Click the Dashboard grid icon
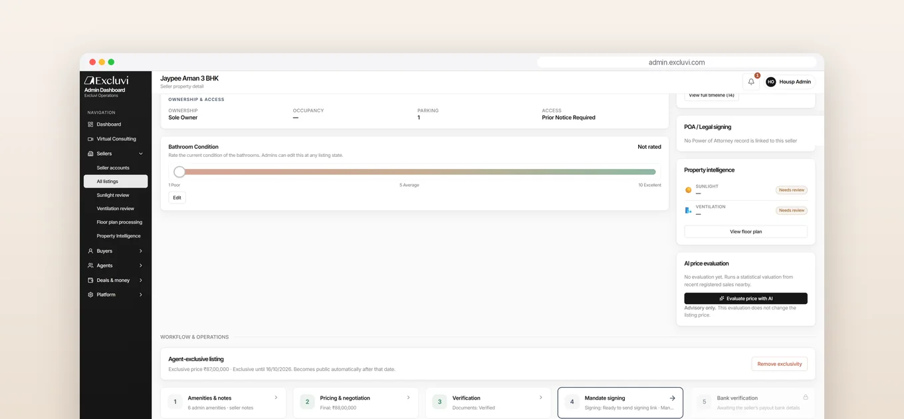The height and width of the screenshot is (419, 904). pyautogui.click(x=90, y=124)
